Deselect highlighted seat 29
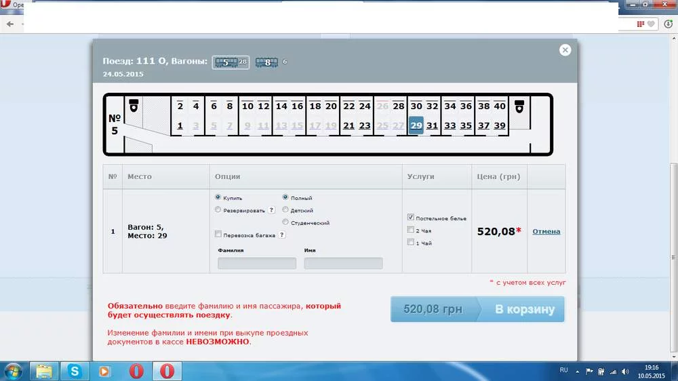The height and width of the screenshot is (381, 678). (416, 125)
